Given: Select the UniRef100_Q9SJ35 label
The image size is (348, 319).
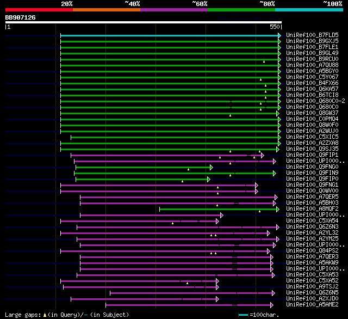Looking at the screenshot, I should pyautogui.click(x=312, y=149).
